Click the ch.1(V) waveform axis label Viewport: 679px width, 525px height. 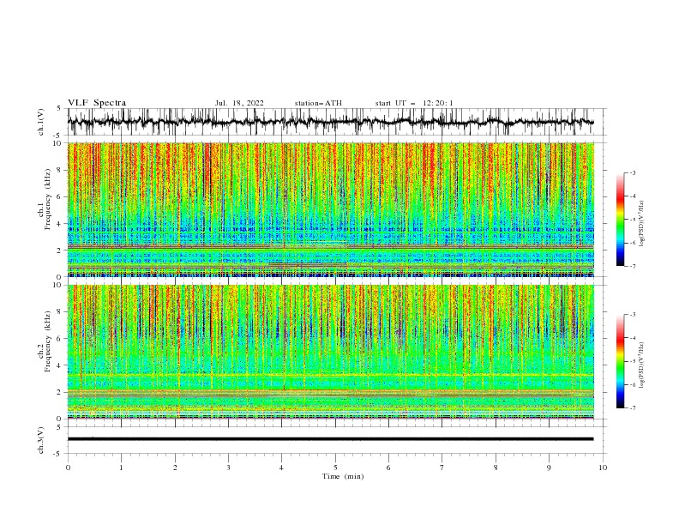(x=41, y=122)
